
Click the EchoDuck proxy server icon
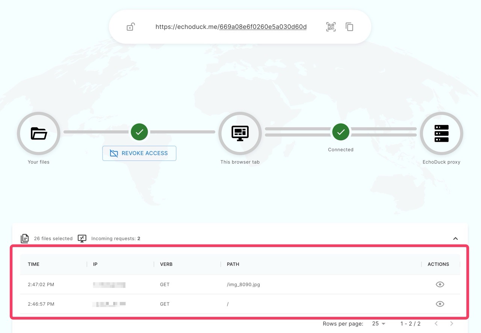[x=442, y=133]
